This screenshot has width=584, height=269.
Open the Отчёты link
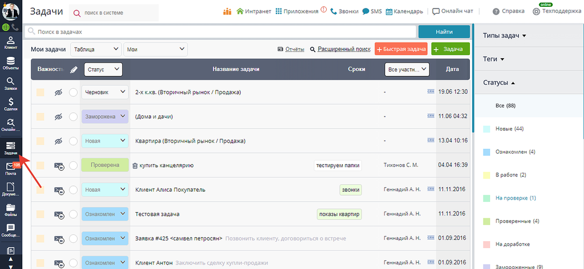(x=291, y=49)
